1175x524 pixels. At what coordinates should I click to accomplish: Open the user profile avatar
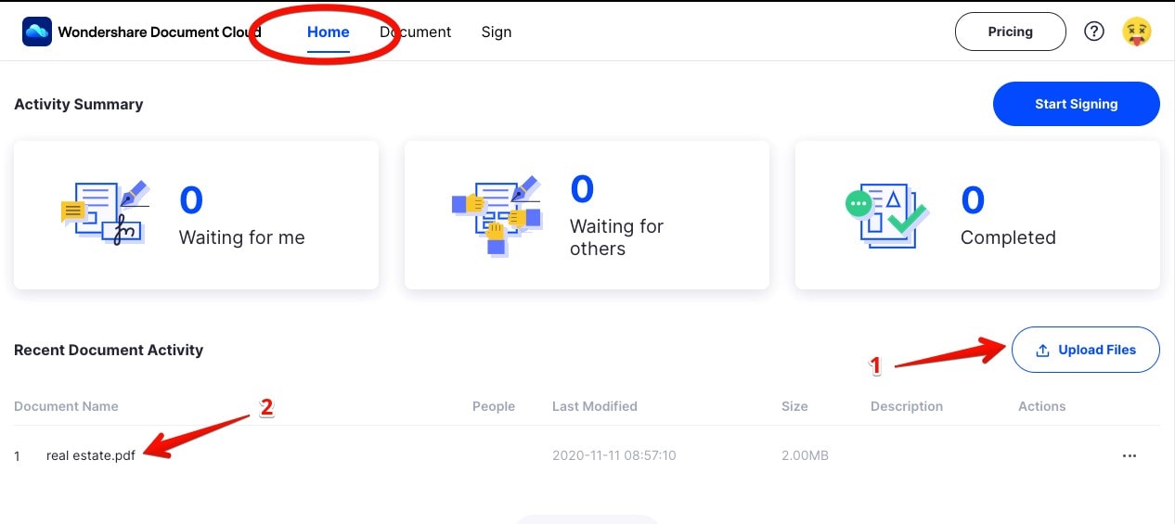1137,32
